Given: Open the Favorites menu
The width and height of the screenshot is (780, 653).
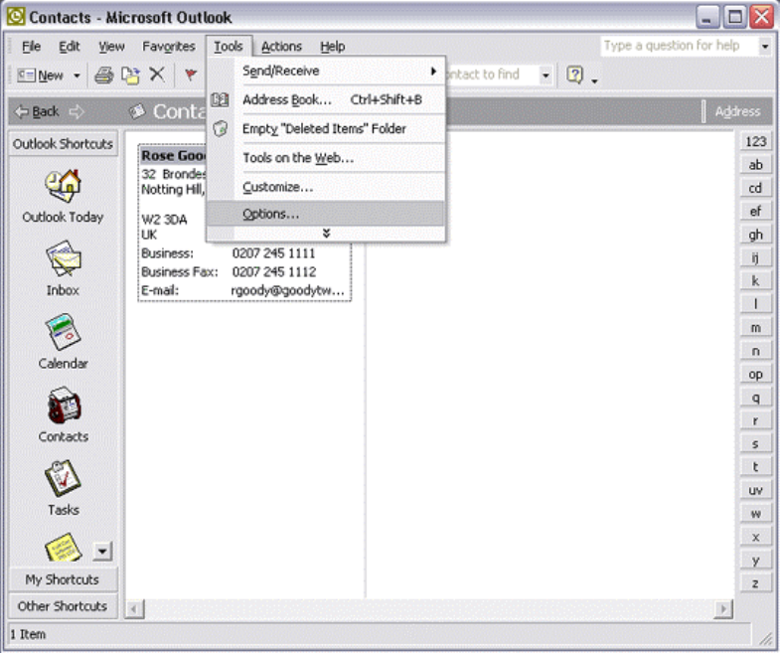Looking at the screenshot, I should (169, 47).
